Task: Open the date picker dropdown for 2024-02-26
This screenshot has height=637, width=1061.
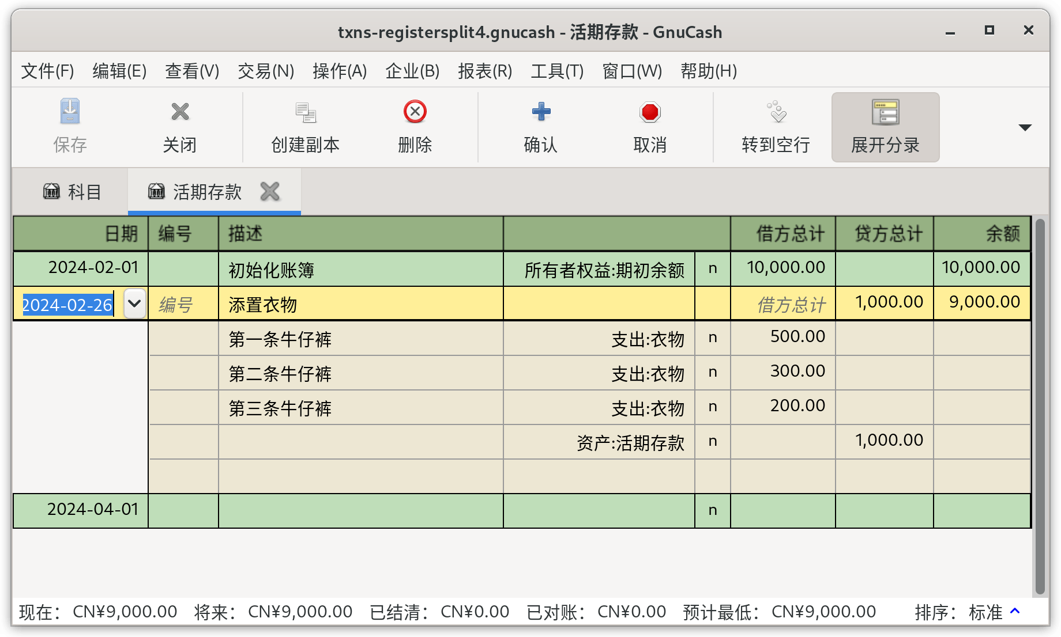Action: 134,303
